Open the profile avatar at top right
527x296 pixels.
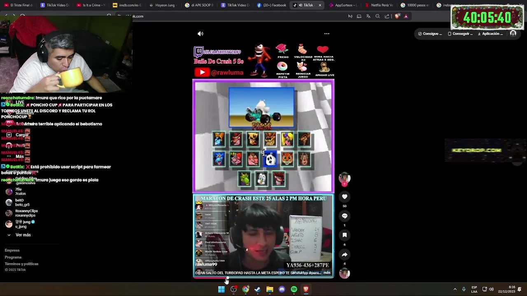pos(513,34)
